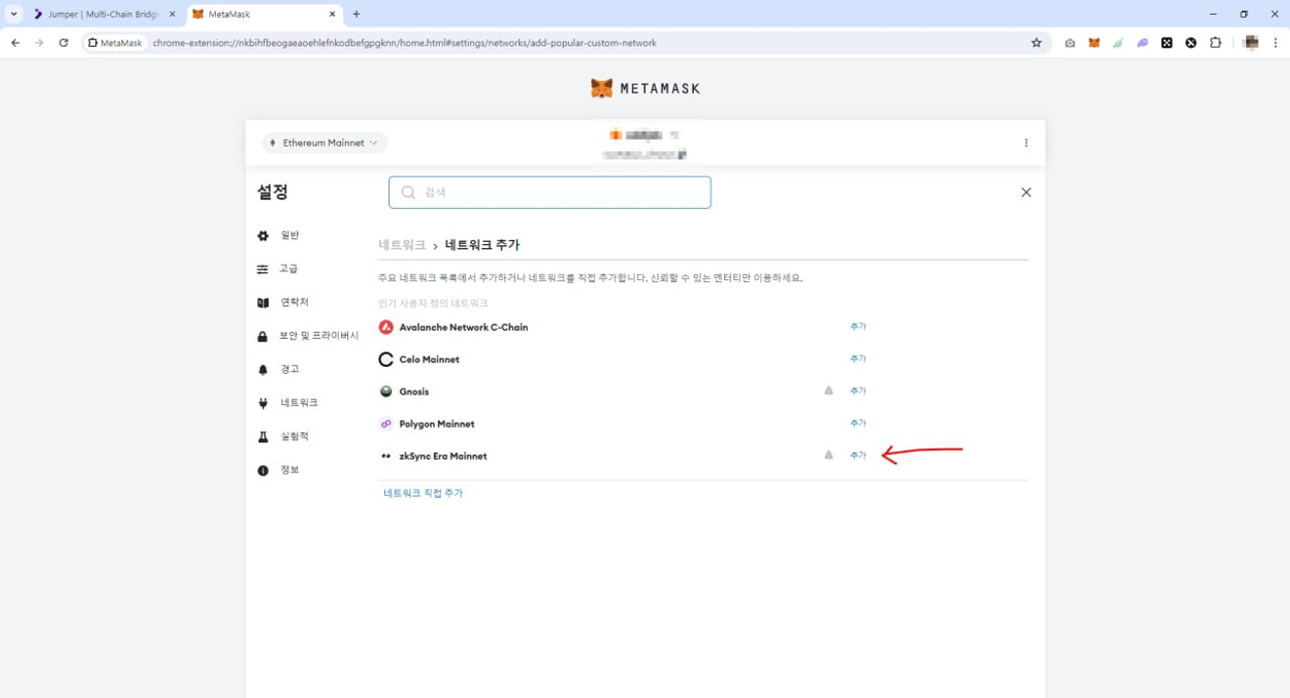
Task: Add the Gnosis network
Action: point(858,391)
